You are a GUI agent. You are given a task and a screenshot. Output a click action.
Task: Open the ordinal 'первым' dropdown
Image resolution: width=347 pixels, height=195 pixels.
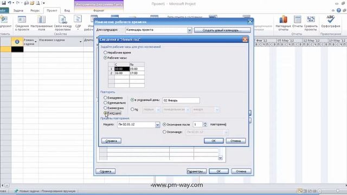[158, 109]
